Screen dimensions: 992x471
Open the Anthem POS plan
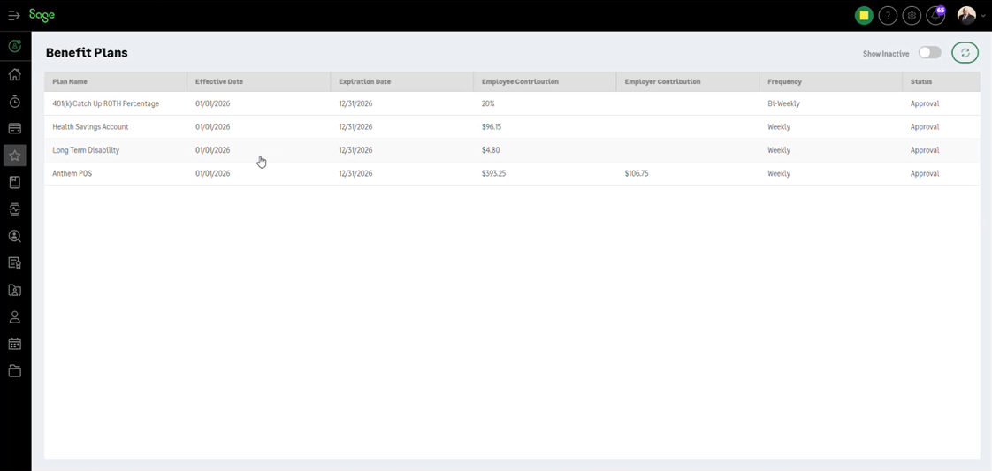[x=72, y=174]
